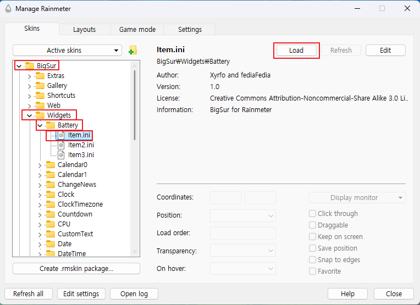Click the Widgets folder icon
Viewport: 420px width, 305px height.
tap(40, 115)
